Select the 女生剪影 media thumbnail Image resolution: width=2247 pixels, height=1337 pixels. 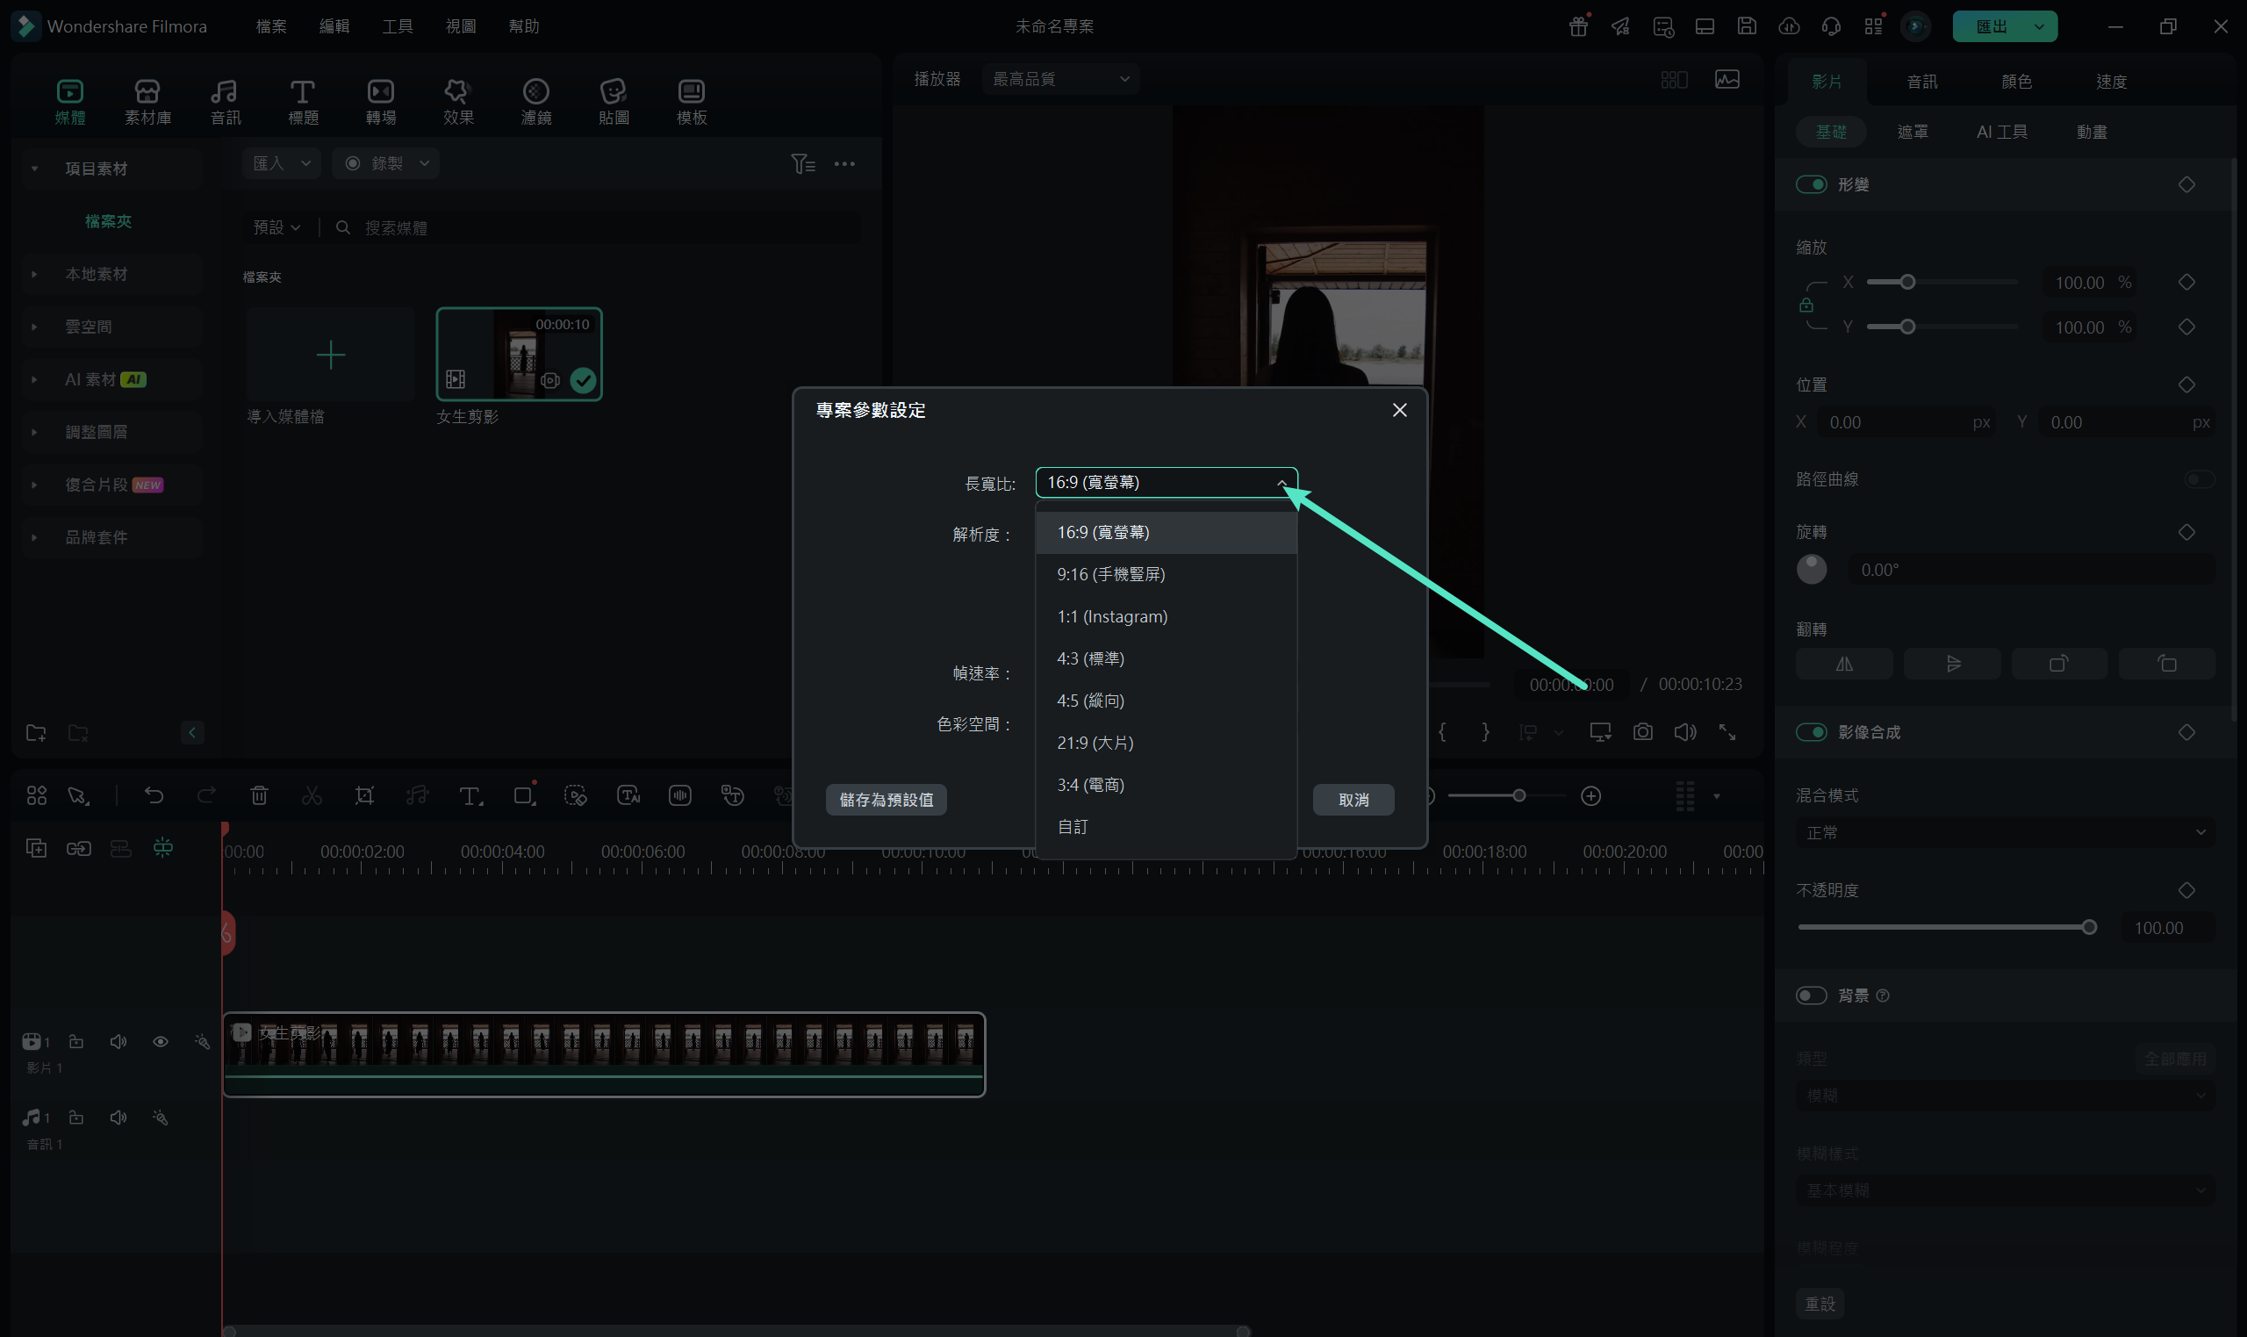point(519,354)
